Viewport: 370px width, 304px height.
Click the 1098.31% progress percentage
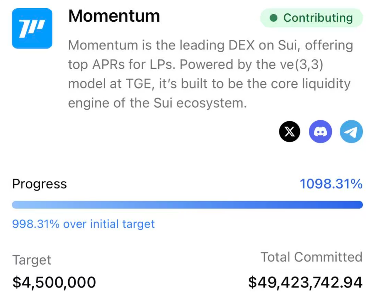(x=331, y=184)
